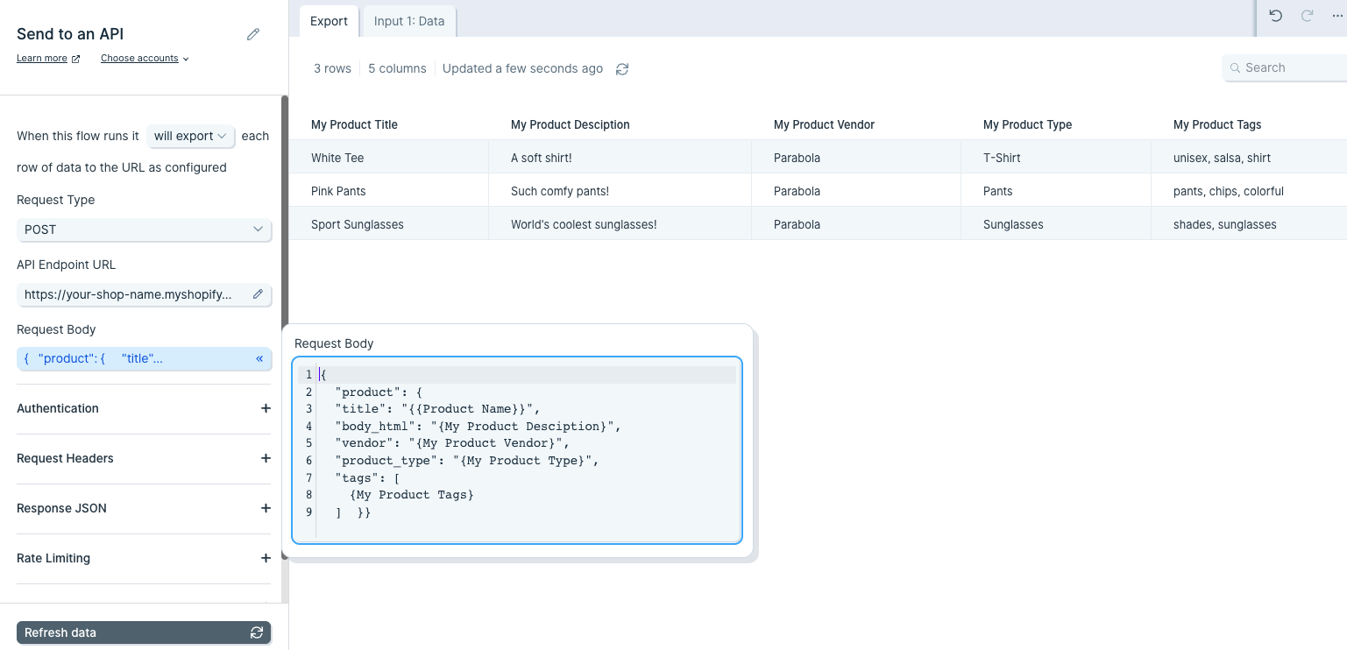Expand the Request Headers section
The width and height of the screenshot is (1347, 650).
pos(144,458)
